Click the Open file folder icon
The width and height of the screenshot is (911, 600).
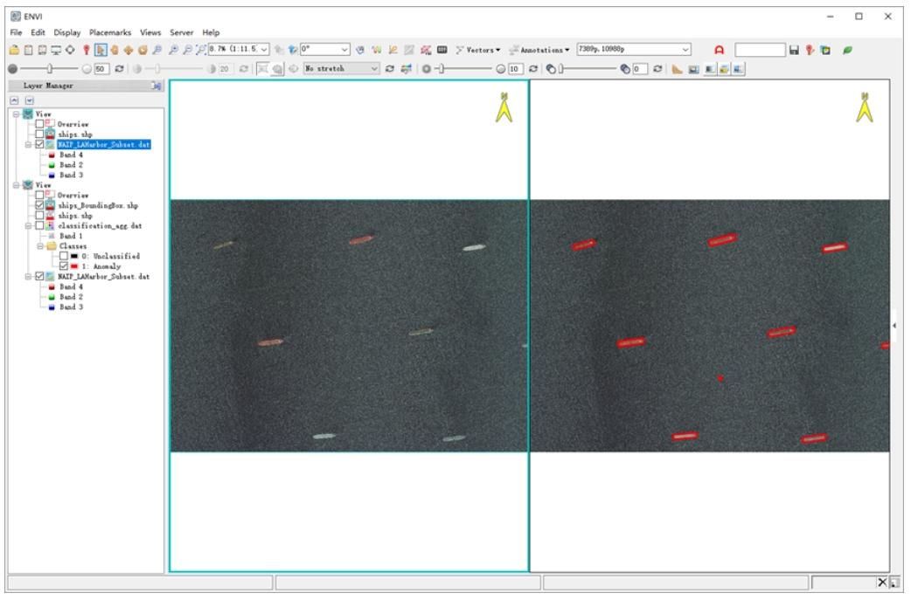pos(14,50)
